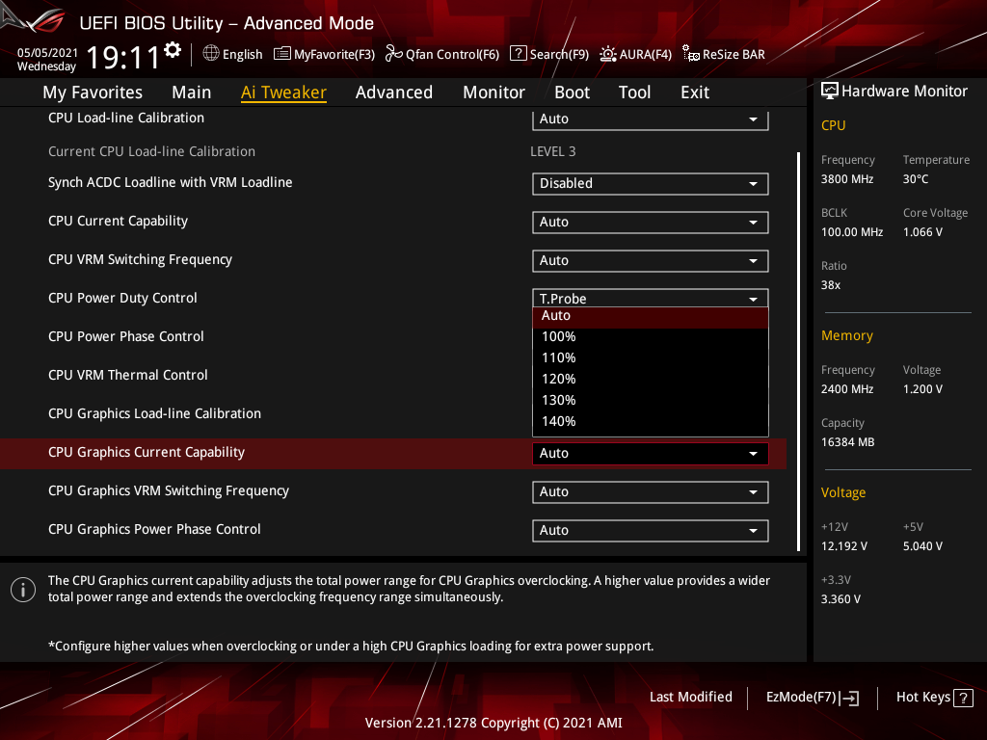The height and width of the screenshot is (740, 987).
Task: Click the settings gear icon beside the clock
Action: coord(173,50)
